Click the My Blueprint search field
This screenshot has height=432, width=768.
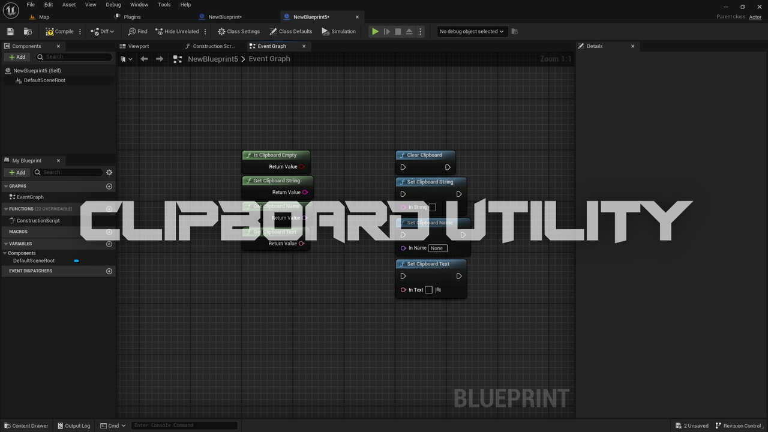coord(68,172)
